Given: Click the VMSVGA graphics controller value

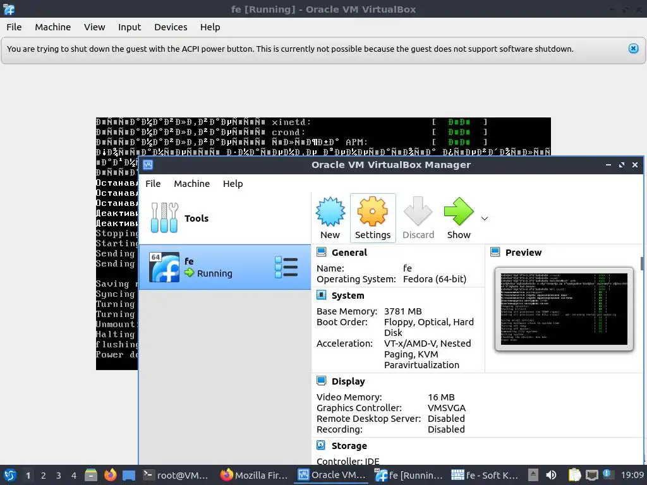Looking at the screenshot, I should pyautogui.click(x=447, y=408).
